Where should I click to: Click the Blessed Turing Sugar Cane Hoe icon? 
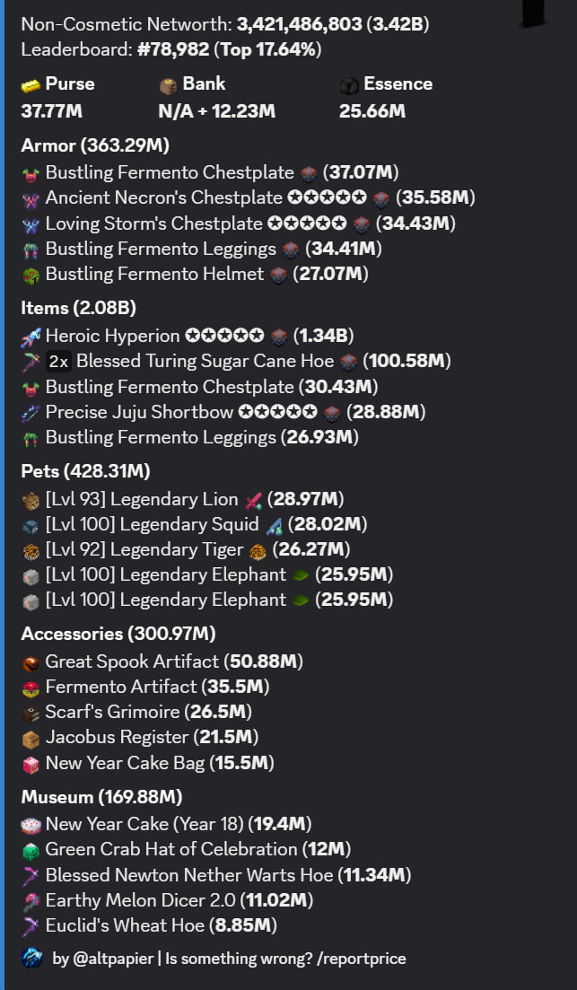pyautogui.click(x=31, y=362)
